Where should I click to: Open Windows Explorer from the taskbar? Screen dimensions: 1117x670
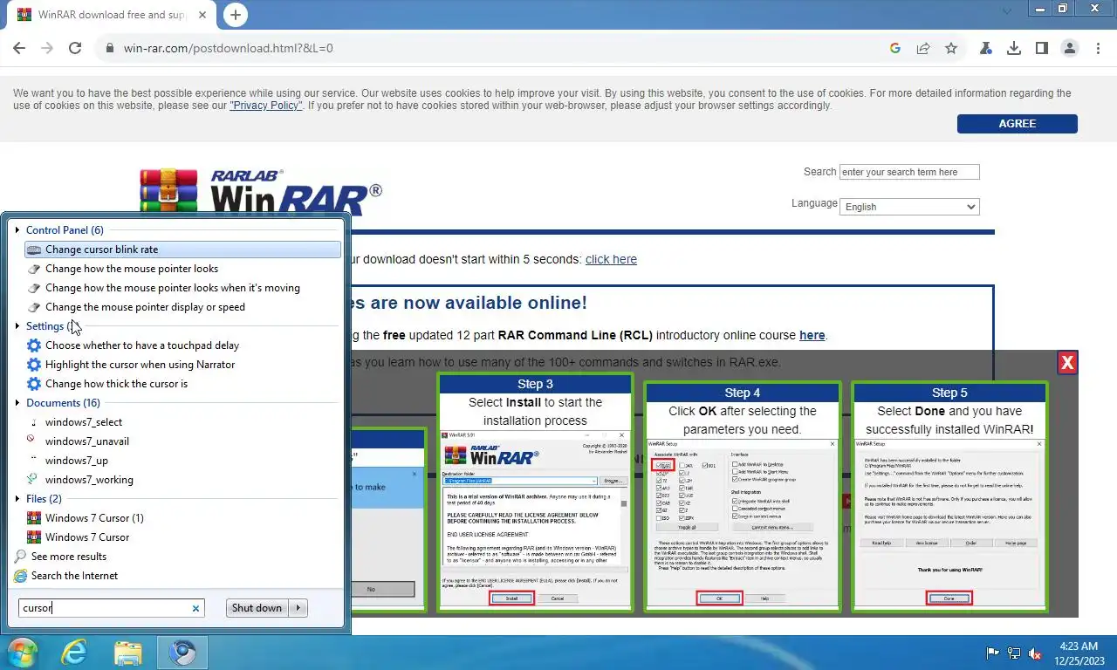tap(127, 653)
